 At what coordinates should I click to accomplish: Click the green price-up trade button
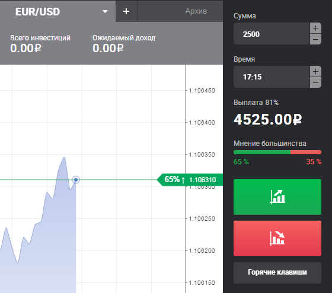(277, 197)
